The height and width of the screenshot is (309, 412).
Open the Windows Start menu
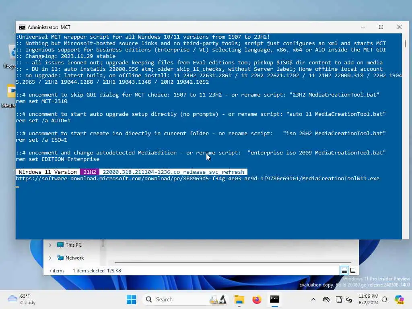[131, 299]
